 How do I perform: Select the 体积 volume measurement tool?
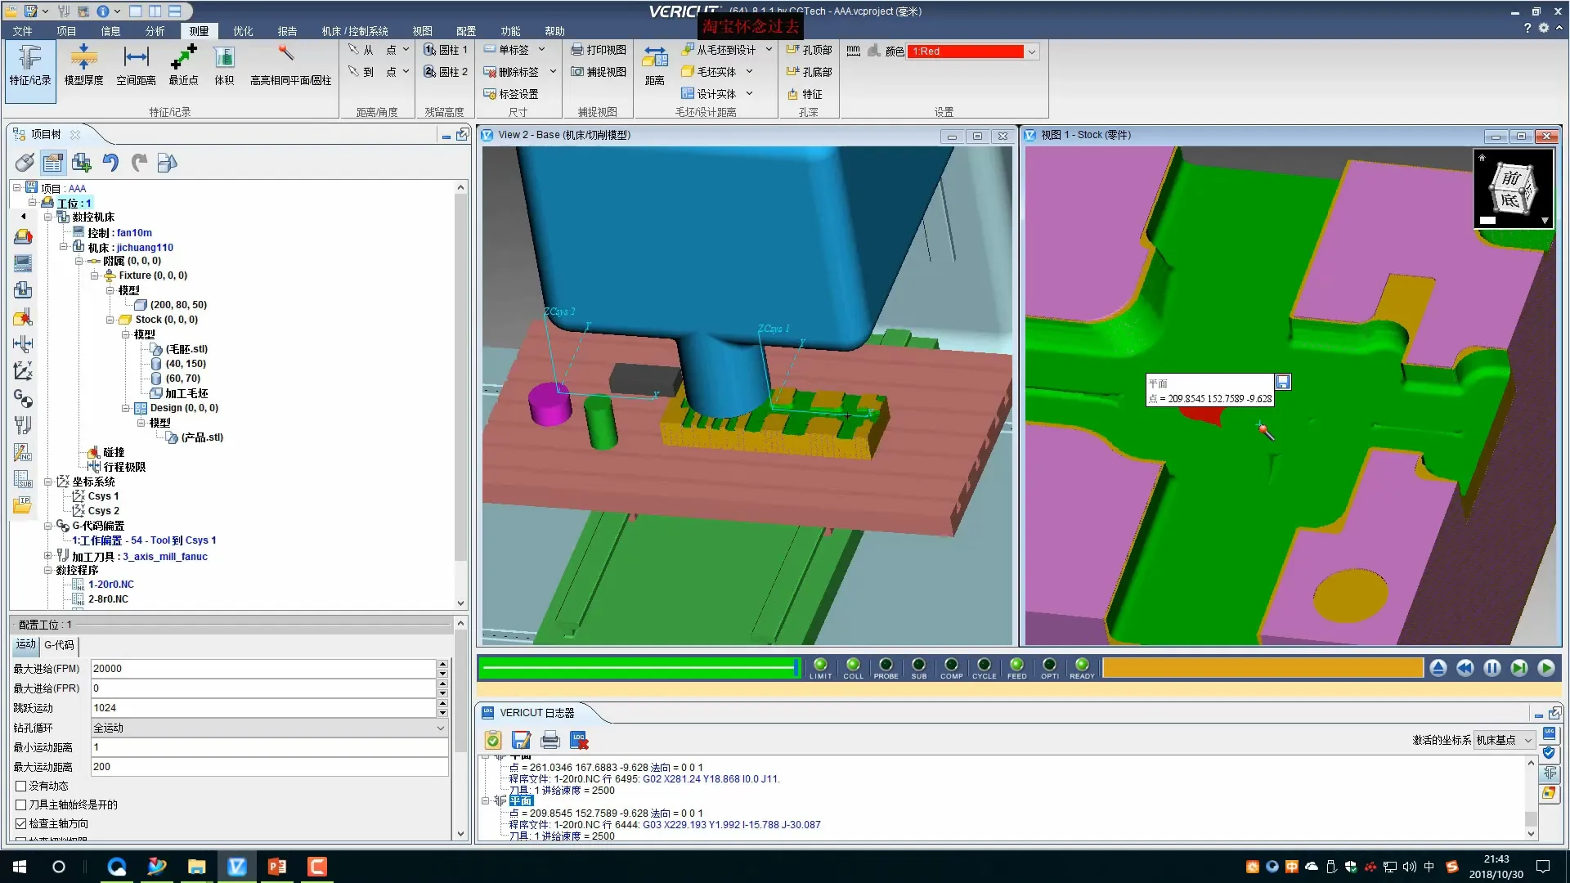(x=224, y=65)
